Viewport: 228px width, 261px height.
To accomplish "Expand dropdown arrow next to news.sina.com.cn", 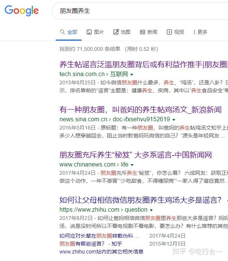I will (174, 120).
